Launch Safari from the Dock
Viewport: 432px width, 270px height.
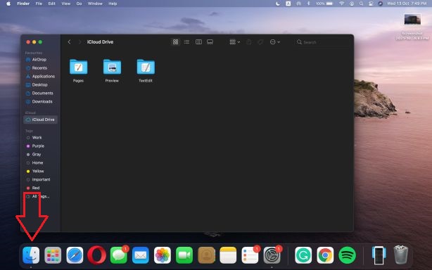pyautogui.click(x=75, y=255)
